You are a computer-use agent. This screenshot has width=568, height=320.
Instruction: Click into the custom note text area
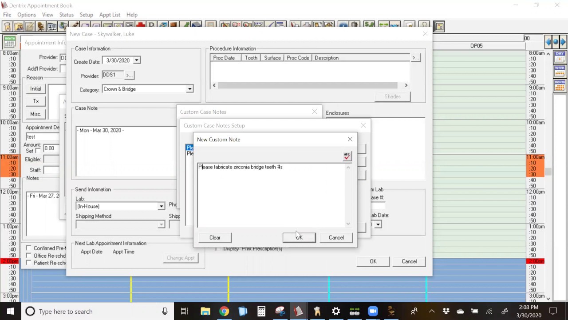[x=271, y=196]
